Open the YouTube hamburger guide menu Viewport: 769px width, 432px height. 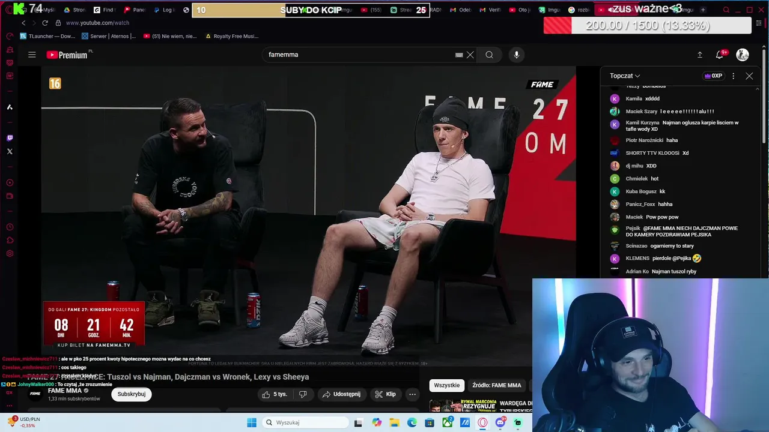tap(32, 55)
